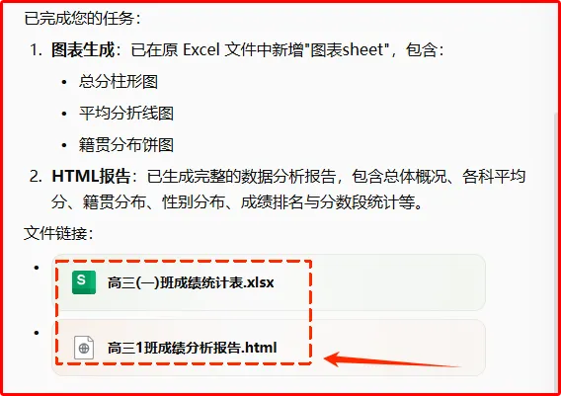The image size is (561, 396).
Task: Click the green spreadsheet icon of the xlsx file
Action: coord(84,282)
